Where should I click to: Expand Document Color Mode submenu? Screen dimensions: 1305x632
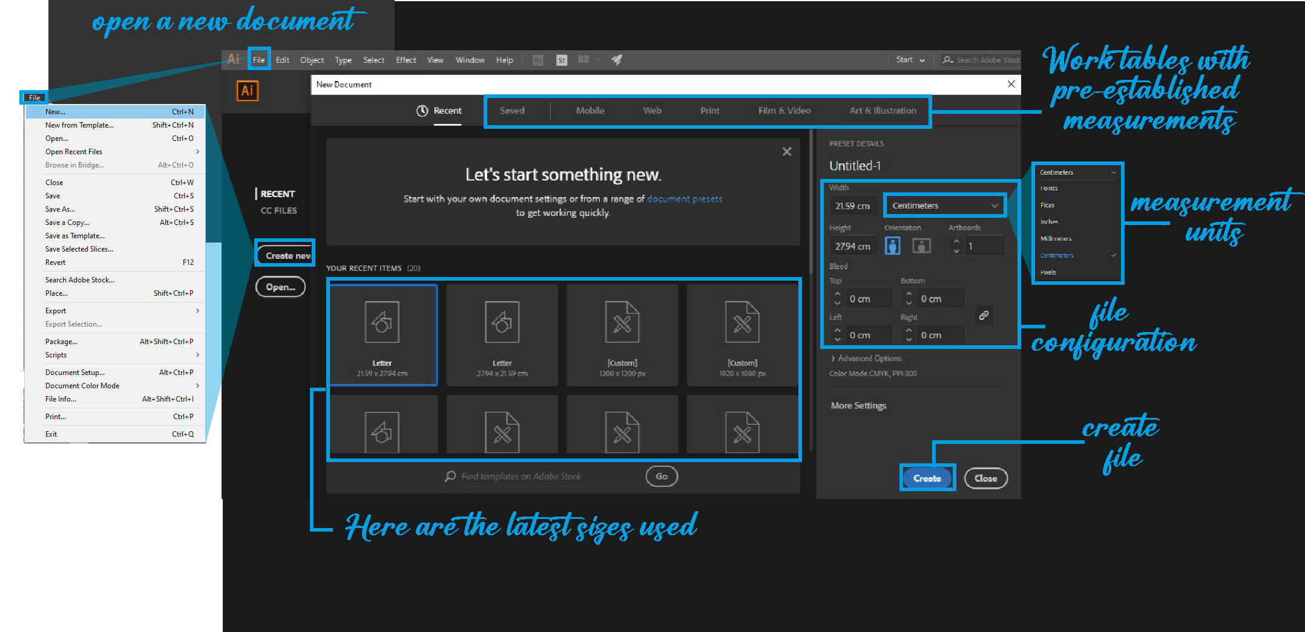[115, 386]
